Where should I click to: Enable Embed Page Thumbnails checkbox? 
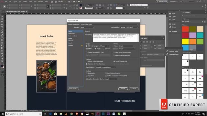(87, 62)
